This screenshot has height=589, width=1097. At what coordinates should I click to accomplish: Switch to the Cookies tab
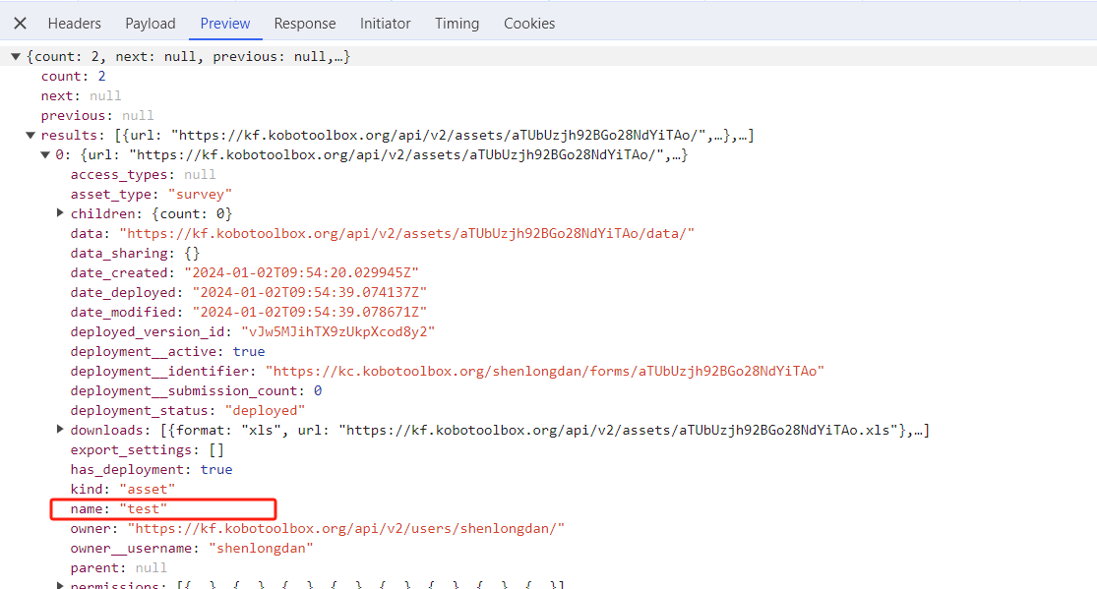[529, 23]
